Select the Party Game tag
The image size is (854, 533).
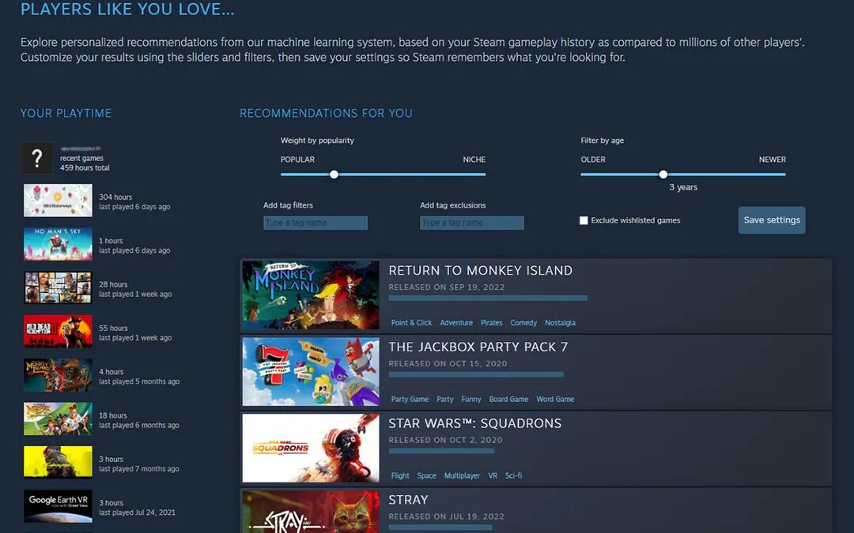[410, 400]
